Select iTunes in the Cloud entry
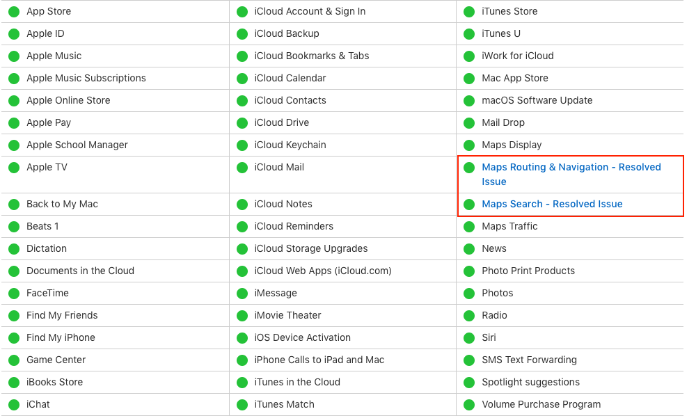 (297, 382)
